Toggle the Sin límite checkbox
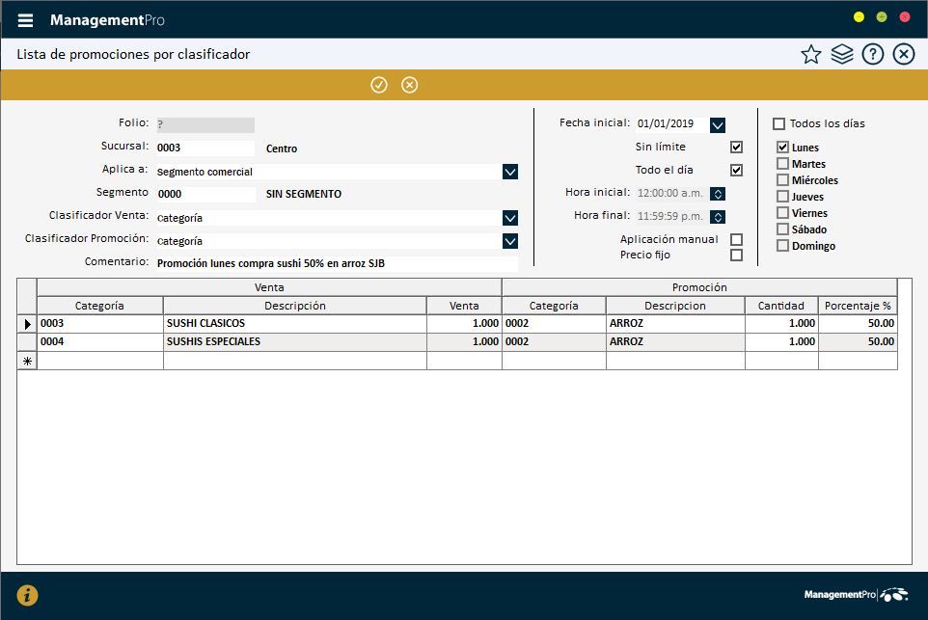928x620 pixels. (736, 147)
